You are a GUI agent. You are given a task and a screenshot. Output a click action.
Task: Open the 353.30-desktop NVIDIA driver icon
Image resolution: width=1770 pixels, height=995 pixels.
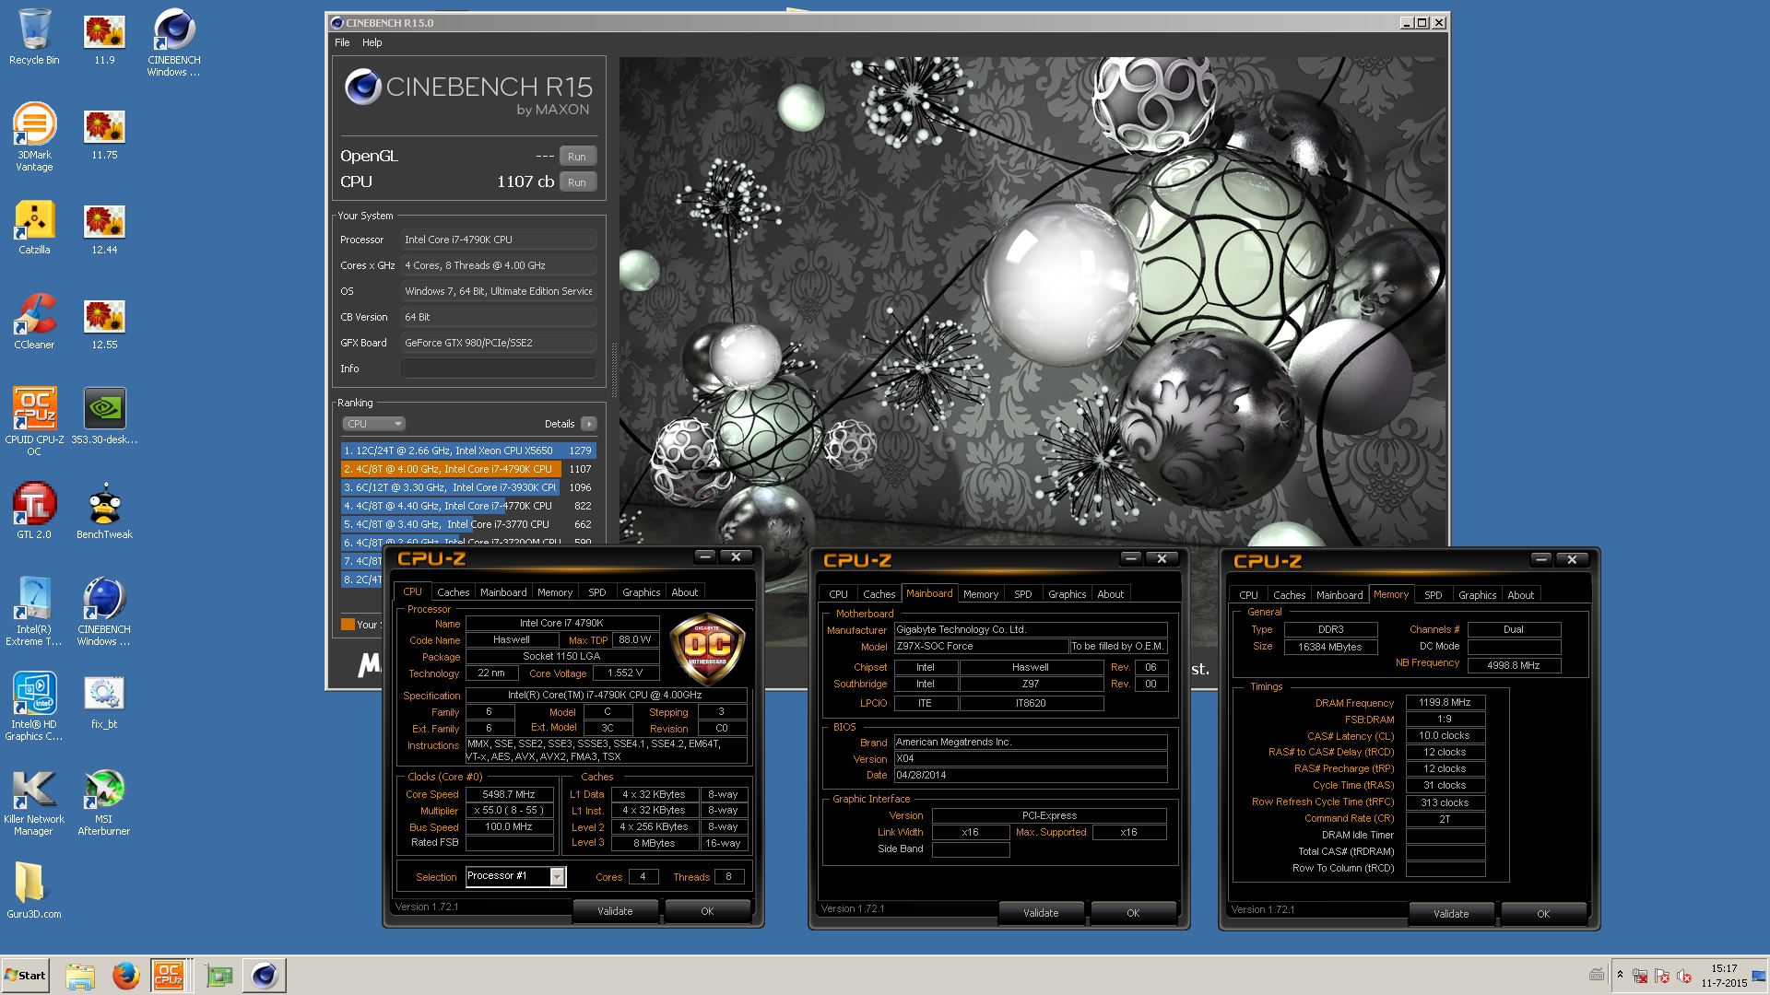coord(104,416)
